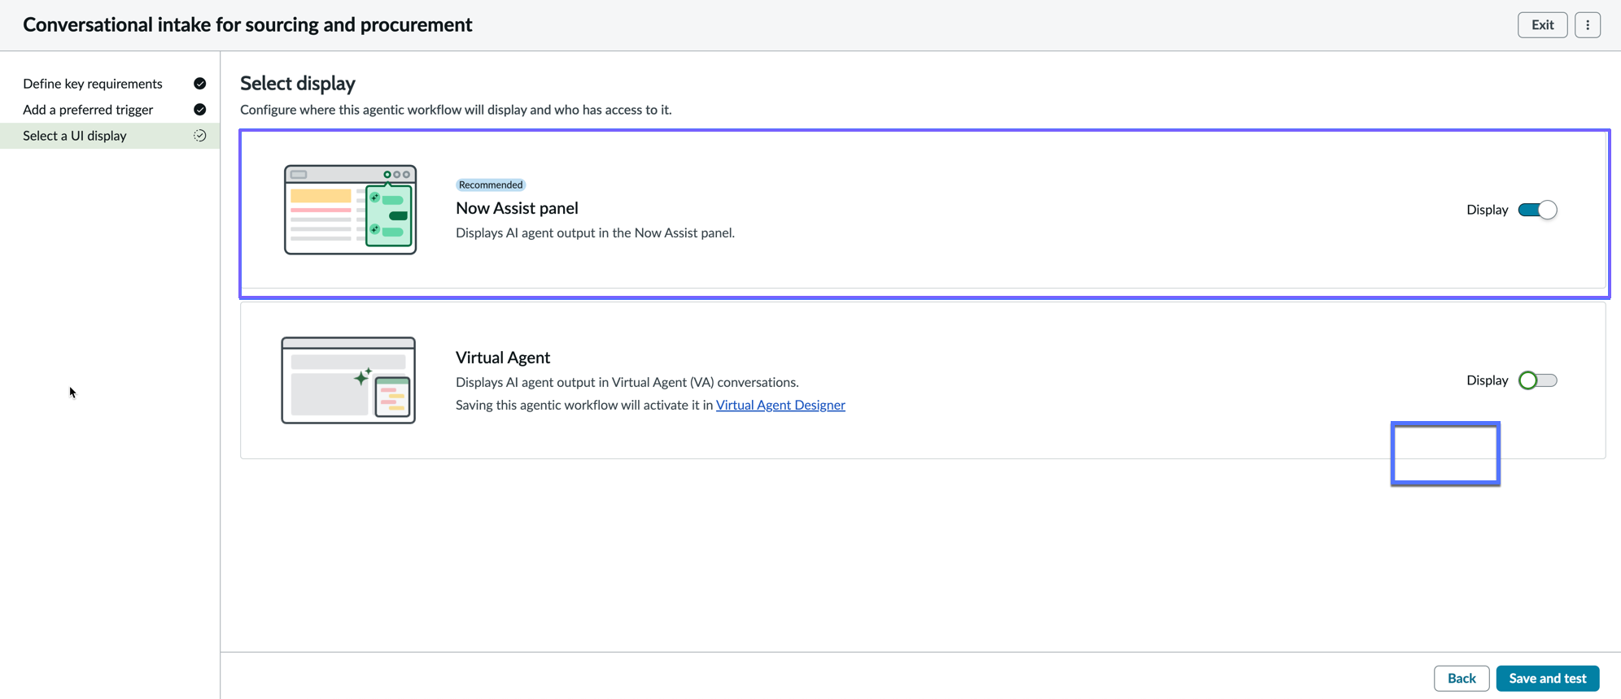Open the Virtual Agent Designer link

coord(780,405)
